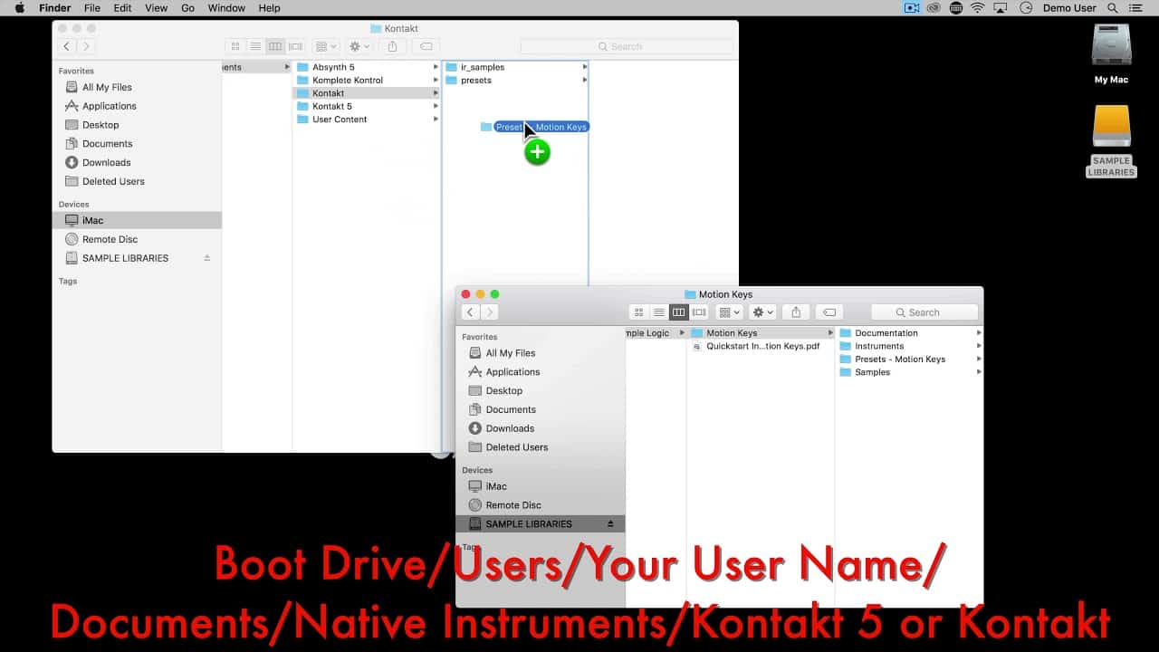Open action gear menu in Kontakt window

(359, 46)
